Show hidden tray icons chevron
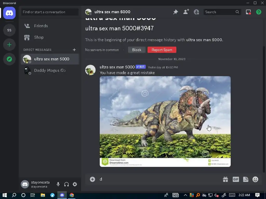This screenshot has height=199, width=266. point(185,195)
